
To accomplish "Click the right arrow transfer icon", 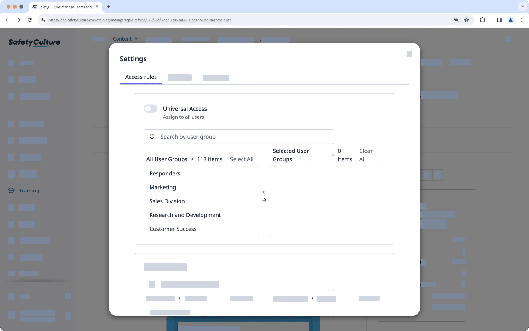I will click(x=264, y=200).
